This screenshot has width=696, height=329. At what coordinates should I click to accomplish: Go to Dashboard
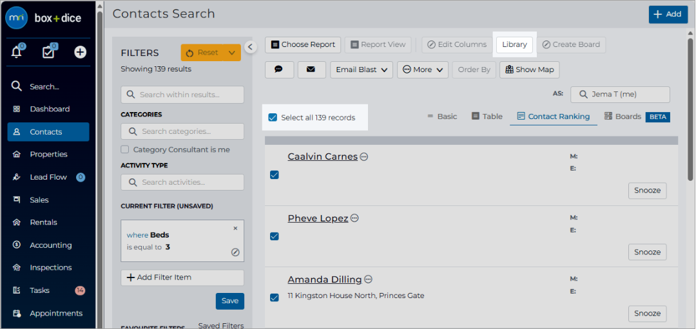[48, 109]
